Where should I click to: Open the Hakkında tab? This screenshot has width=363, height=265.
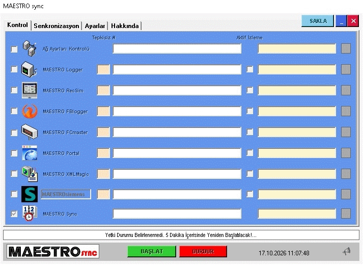click(125, 25)
